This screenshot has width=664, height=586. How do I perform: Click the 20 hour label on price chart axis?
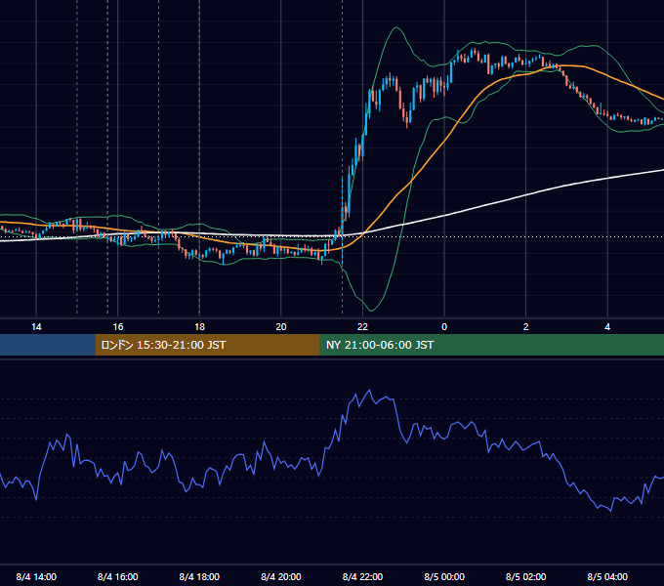pos(281,327)
